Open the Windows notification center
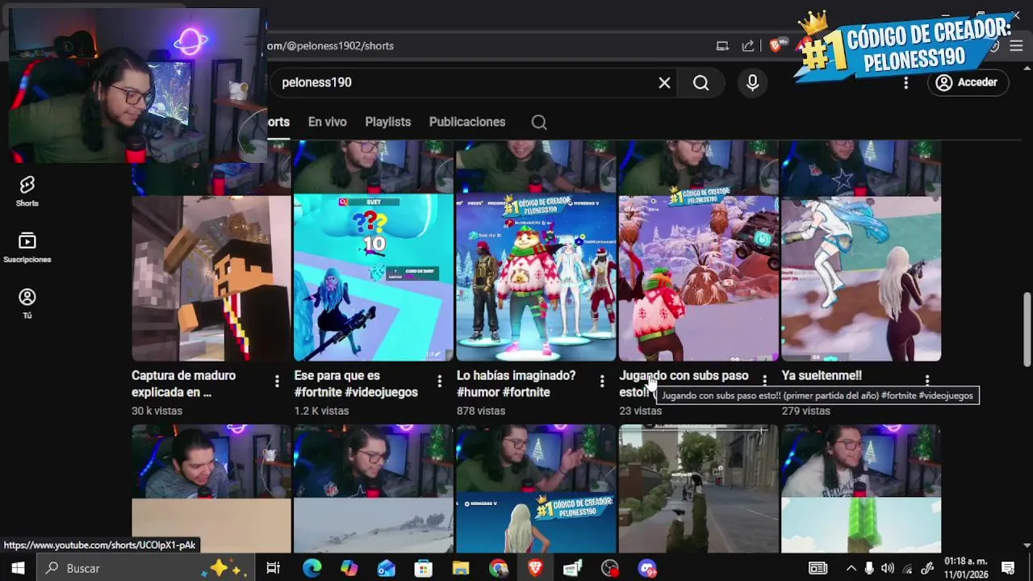1033x581 pixels. point(1007,568)
